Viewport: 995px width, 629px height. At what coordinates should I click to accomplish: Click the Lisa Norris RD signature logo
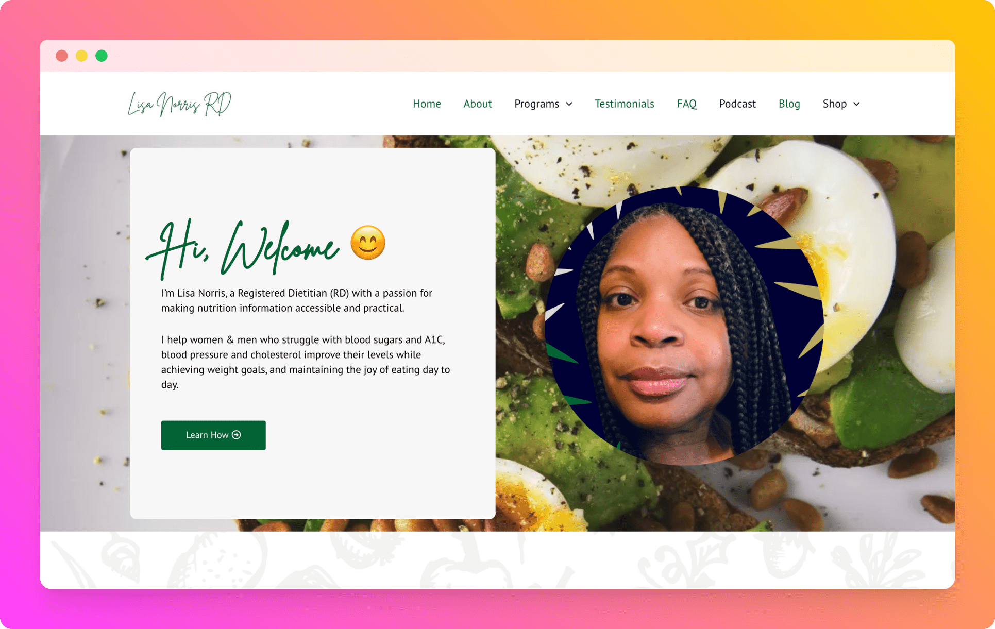coord(179,104)
